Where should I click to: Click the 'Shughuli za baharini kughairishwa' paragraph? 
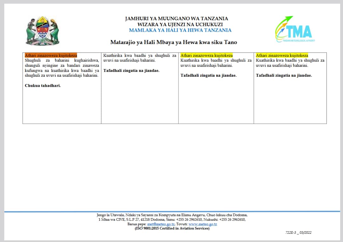(x=62, y=68)
